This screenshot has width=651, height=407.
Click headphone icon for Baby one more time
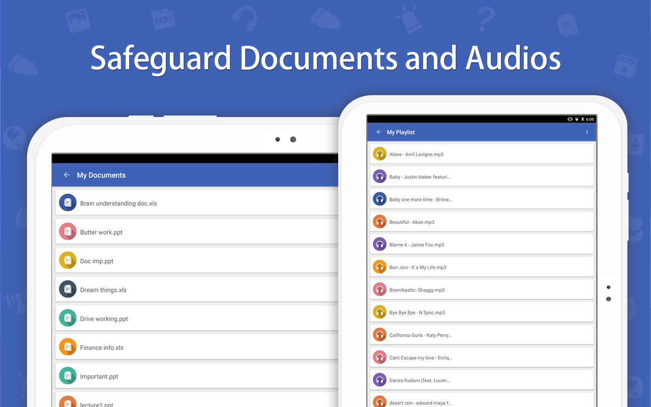379,199
